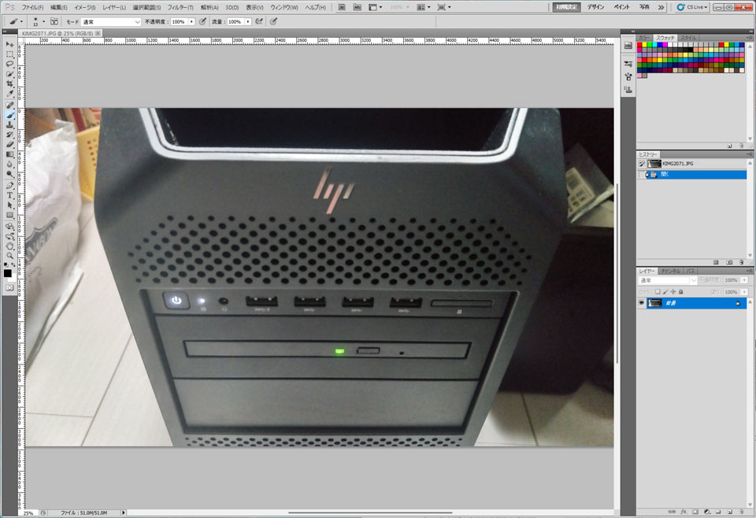
Task: Select the 3D Object Rotate tool
Action: [9, 227]
